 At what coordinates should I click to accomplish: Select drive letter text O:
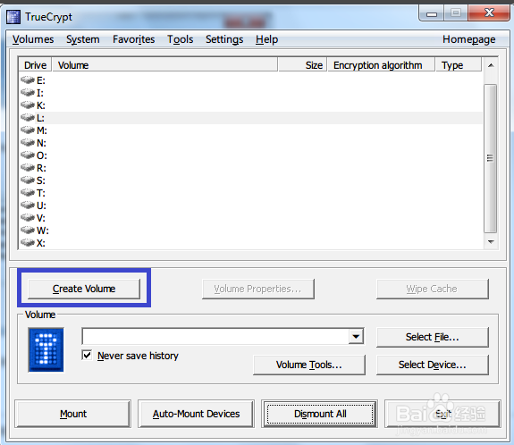(42, 155)
